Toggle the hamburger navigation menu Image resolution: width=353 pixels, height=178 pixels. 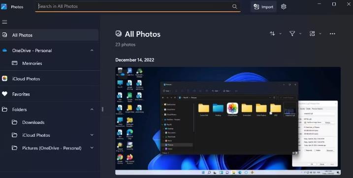[x=4, y=22]
